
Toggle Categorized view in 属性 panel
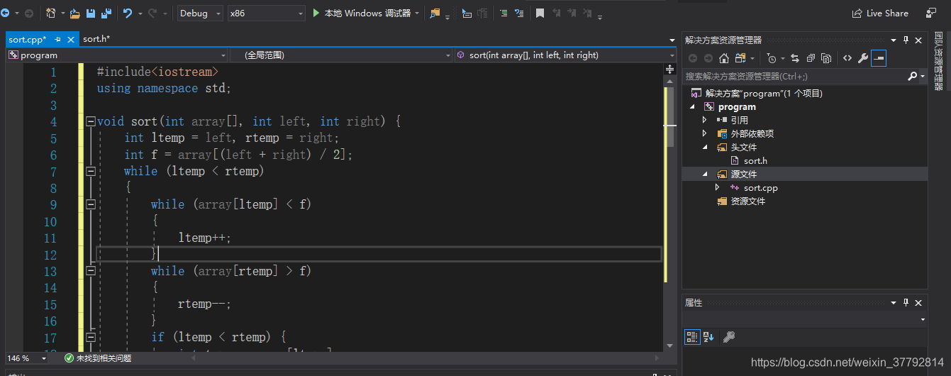click(x=692, y=337)
